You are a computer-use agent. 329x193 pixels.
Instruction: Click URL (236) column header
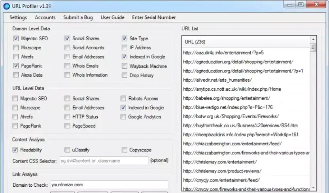(x=246, y=42)
